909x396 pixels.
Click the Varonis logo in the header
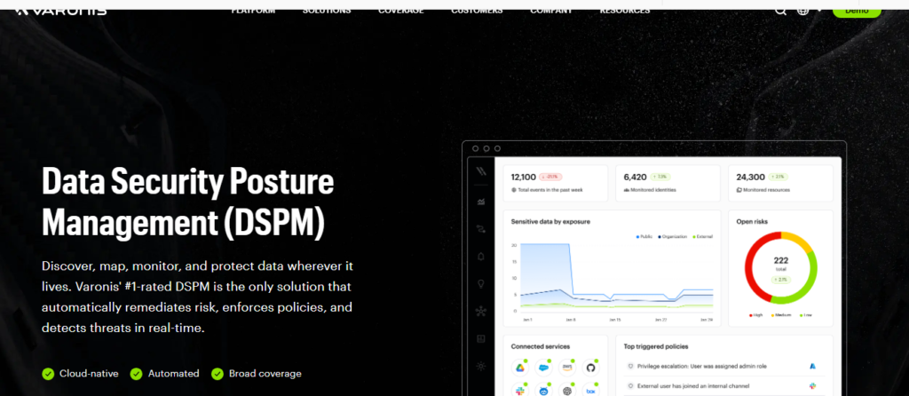point(60,11)
